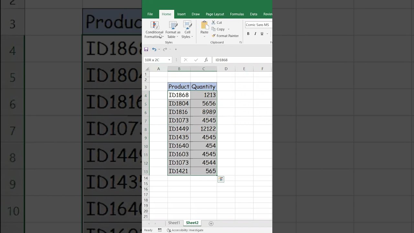Toggle Italic formatting
Viewport: 414px width, 233px height.
(255, 34)
